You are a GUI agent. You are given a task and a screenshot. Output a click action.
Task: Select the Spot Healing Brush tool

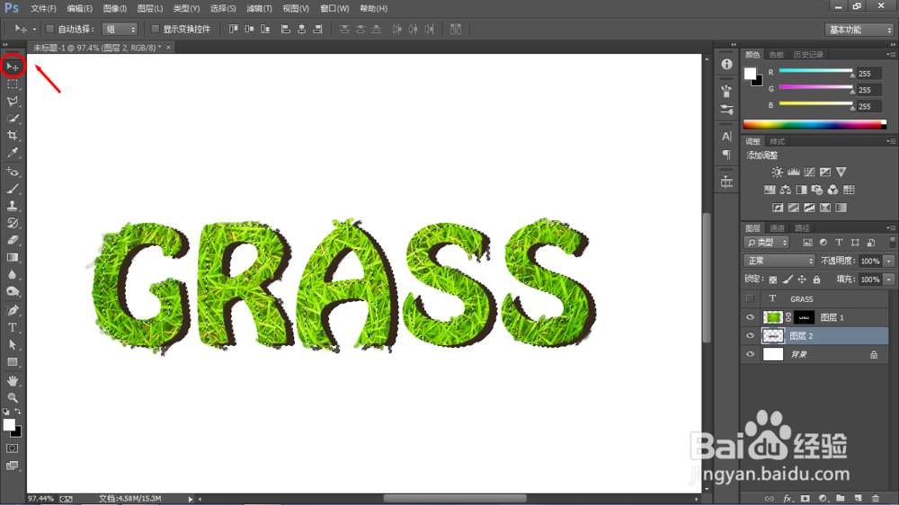pos(13,172)
